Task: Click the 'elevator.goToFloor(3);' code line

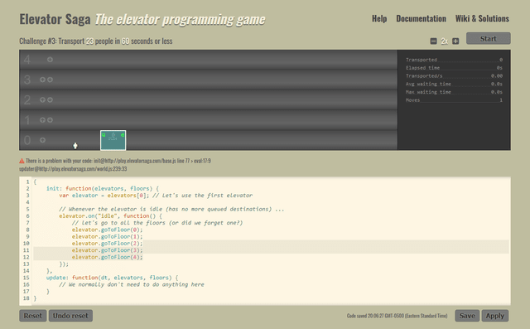Action: pos(107,250)
